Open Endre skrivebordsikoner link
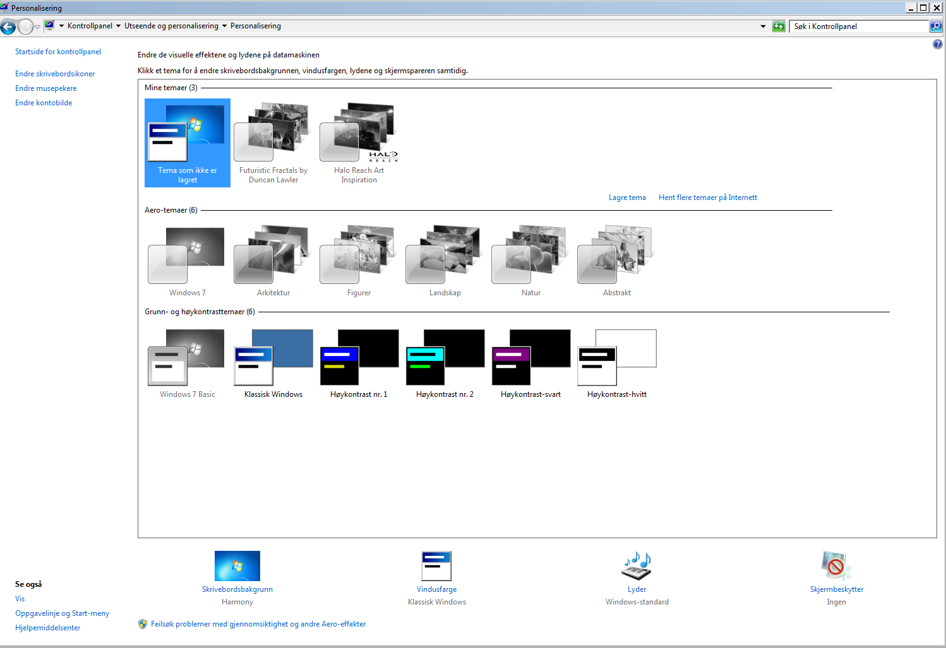The image size is (946, 648). pyautogui.click(x=55, y=74)
